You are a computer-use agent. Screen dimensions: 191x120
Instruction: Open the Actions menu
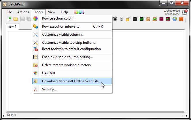point(23,12)
